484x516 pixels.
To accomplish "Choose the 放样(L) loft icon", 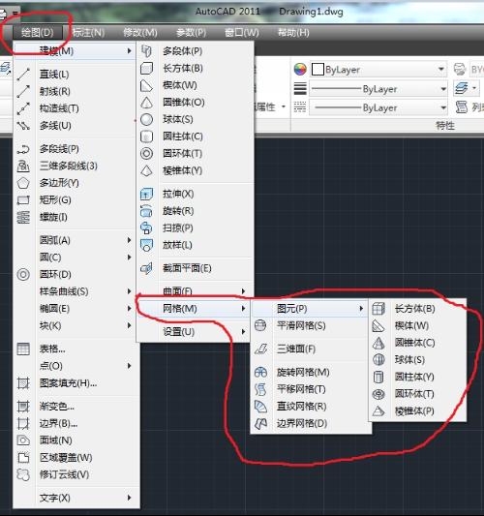I will coord(146,245).
